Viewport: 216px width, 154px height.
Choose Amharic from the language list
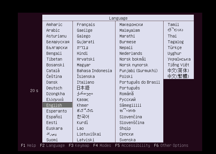[x=54, y=25]
